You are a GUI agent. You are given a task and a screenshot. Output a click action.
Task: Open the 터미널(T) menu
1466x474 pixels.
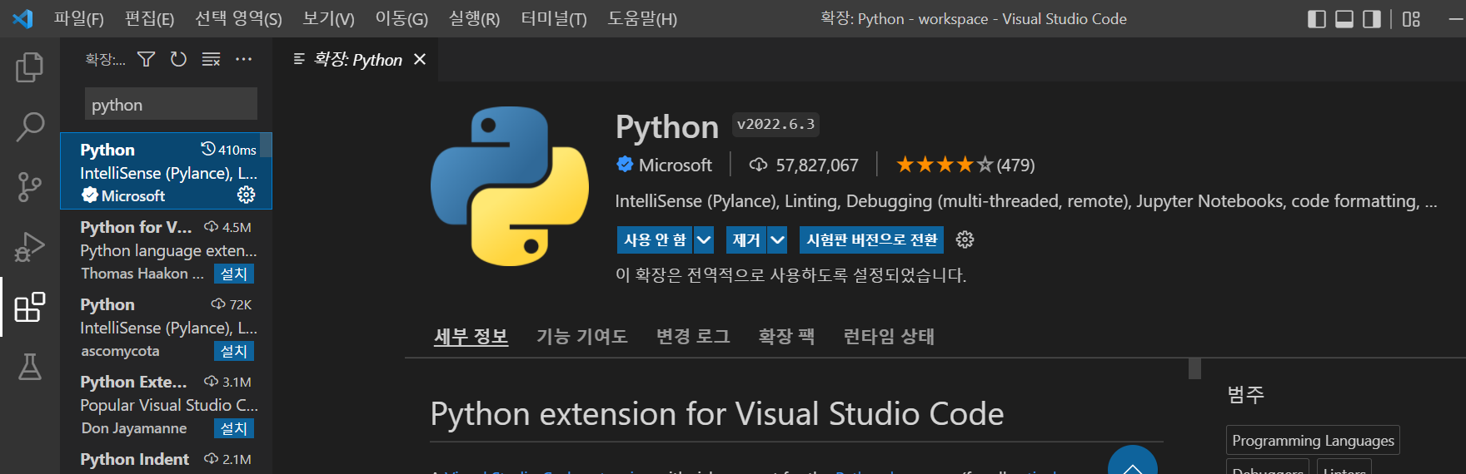(553, 18)
